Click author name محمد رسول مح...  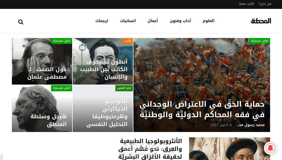[250, 125]
